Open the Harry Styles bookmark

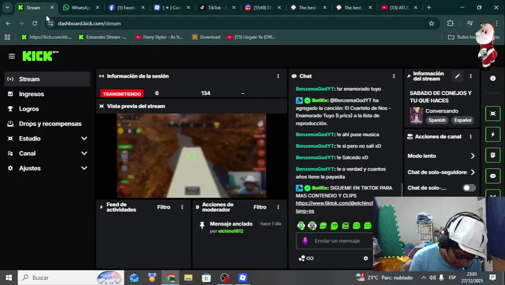159,37
